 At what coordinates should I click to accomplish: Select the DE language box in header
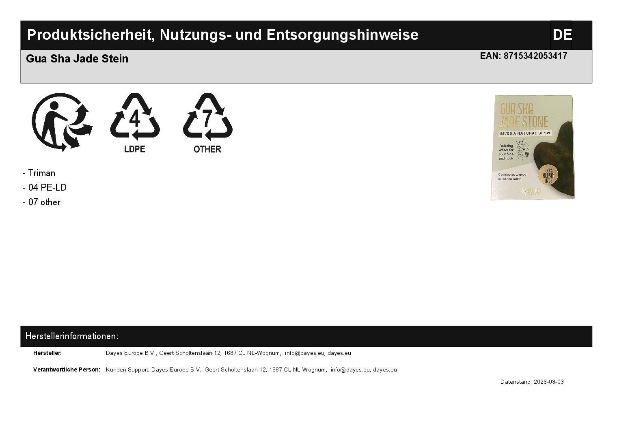click(562, 35)
